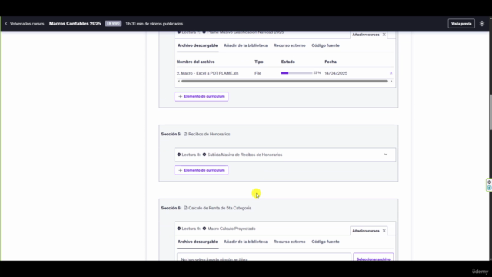Click the Sección 5 document icon
Image resolution: width=492 pixels, height=277 pixels.
(185, 134)
